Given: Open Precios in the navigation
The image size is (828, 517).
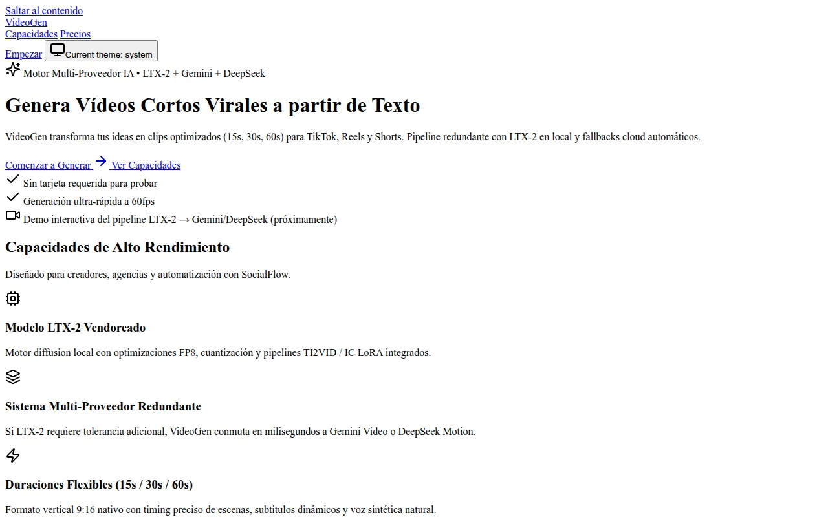Looking at the screenshot, I should coord(75,34).
